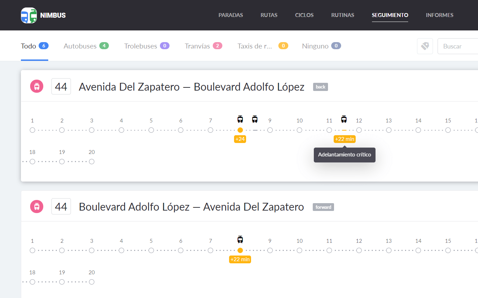Screen dimensions: 478x298
Task: Open the Informes menu
Action: [439, 15]
